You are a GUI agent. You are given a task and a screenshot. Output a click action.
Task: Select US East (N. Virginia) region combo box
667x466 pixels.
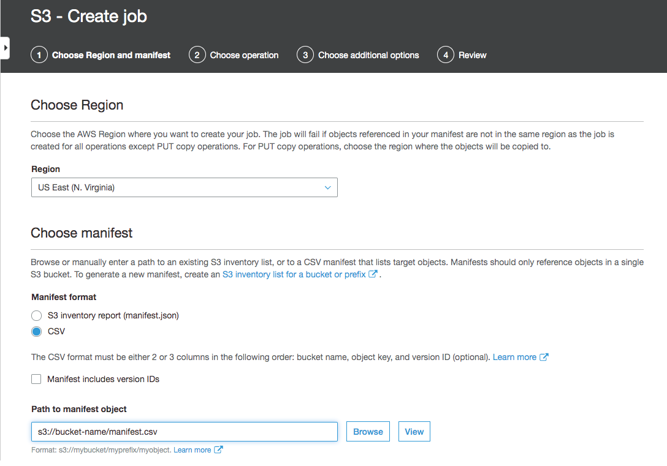[184, 187]
